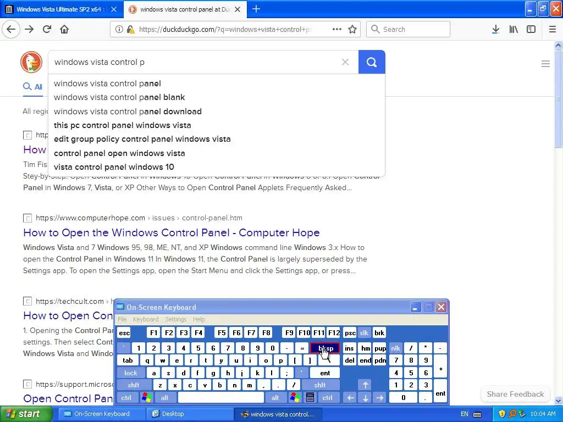Toggle the right ctrl key
The height and width of the screenshot is (422, 563).
[x=328, y=398]
